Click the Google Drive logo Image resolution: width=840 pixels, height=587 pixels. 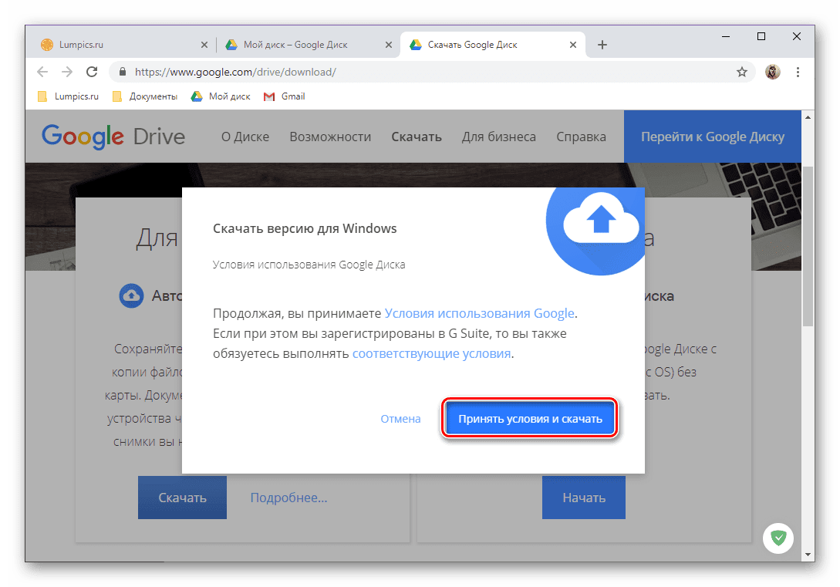(113, 137)
